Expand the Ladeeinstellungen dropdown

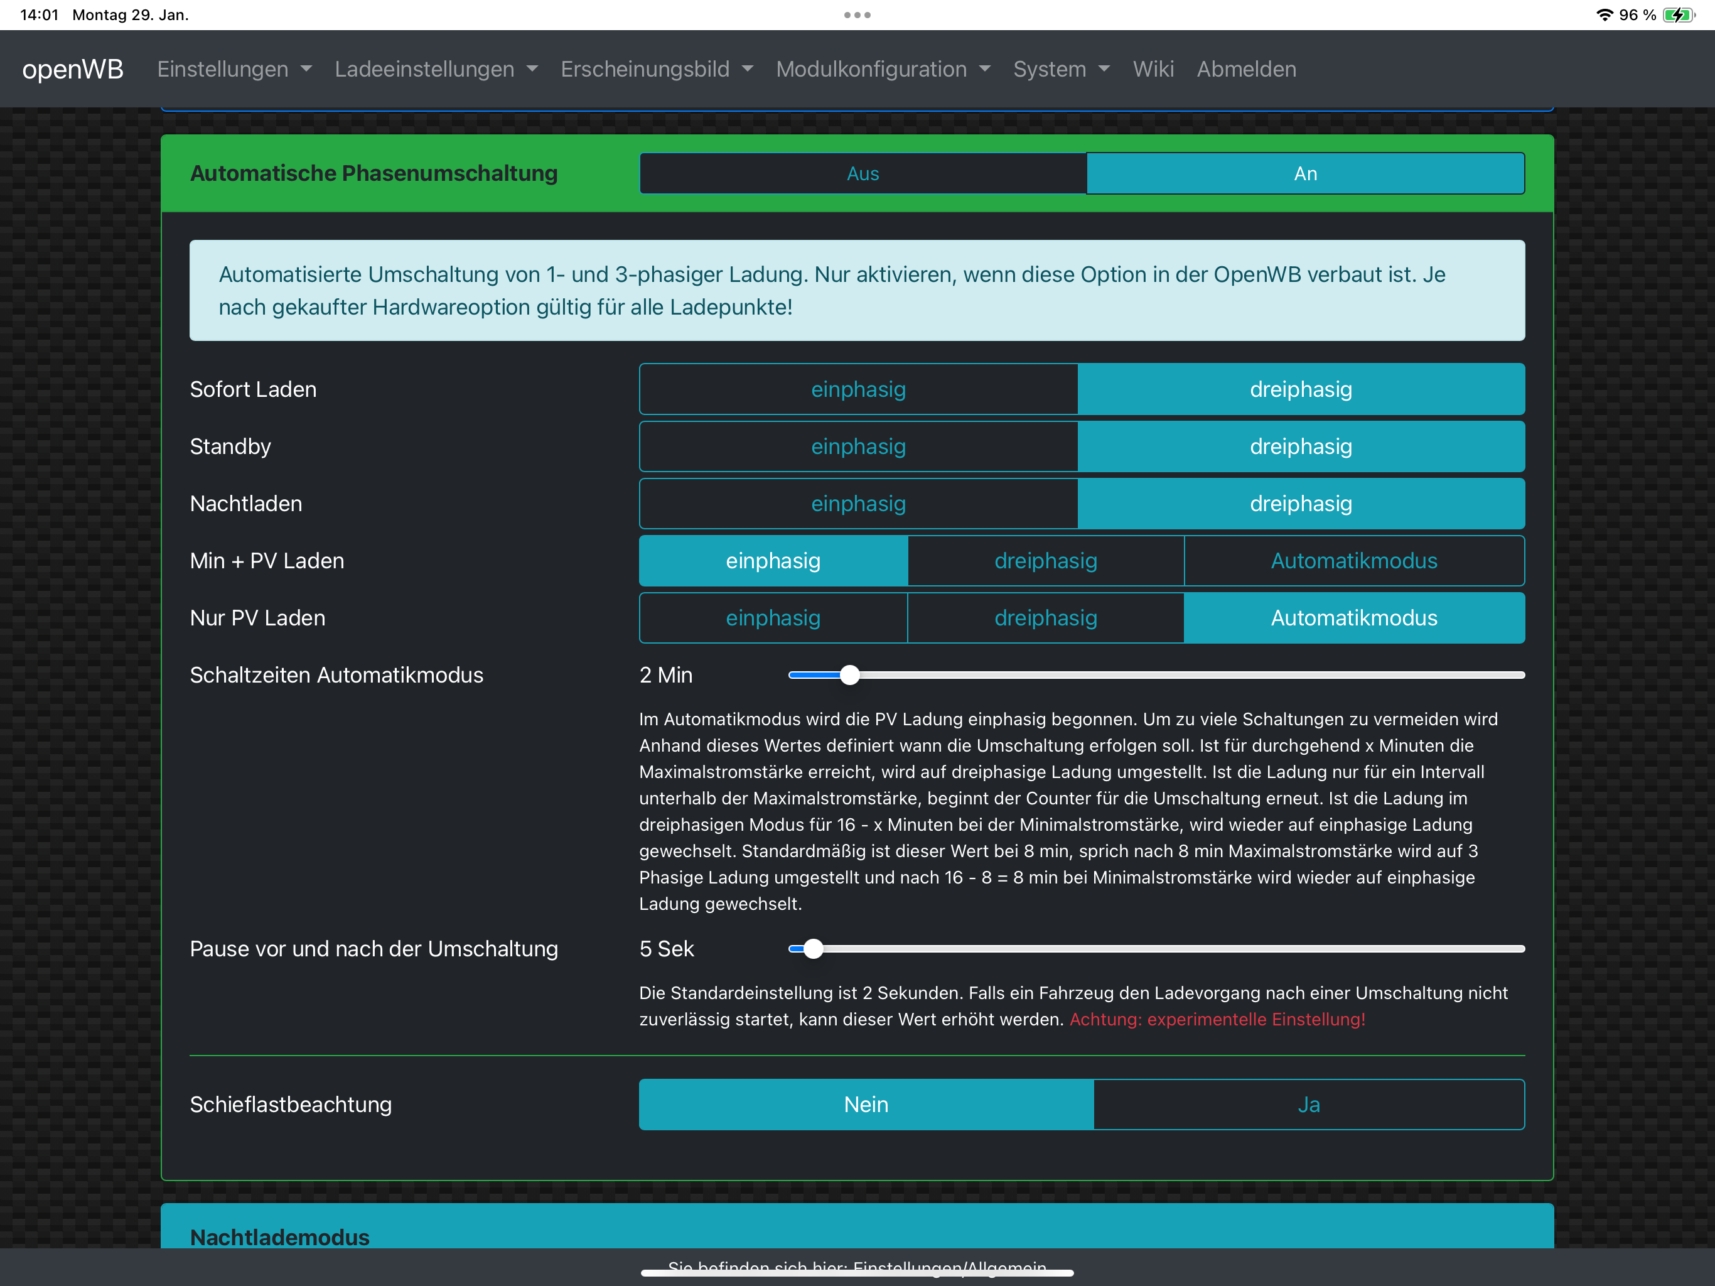436,69
